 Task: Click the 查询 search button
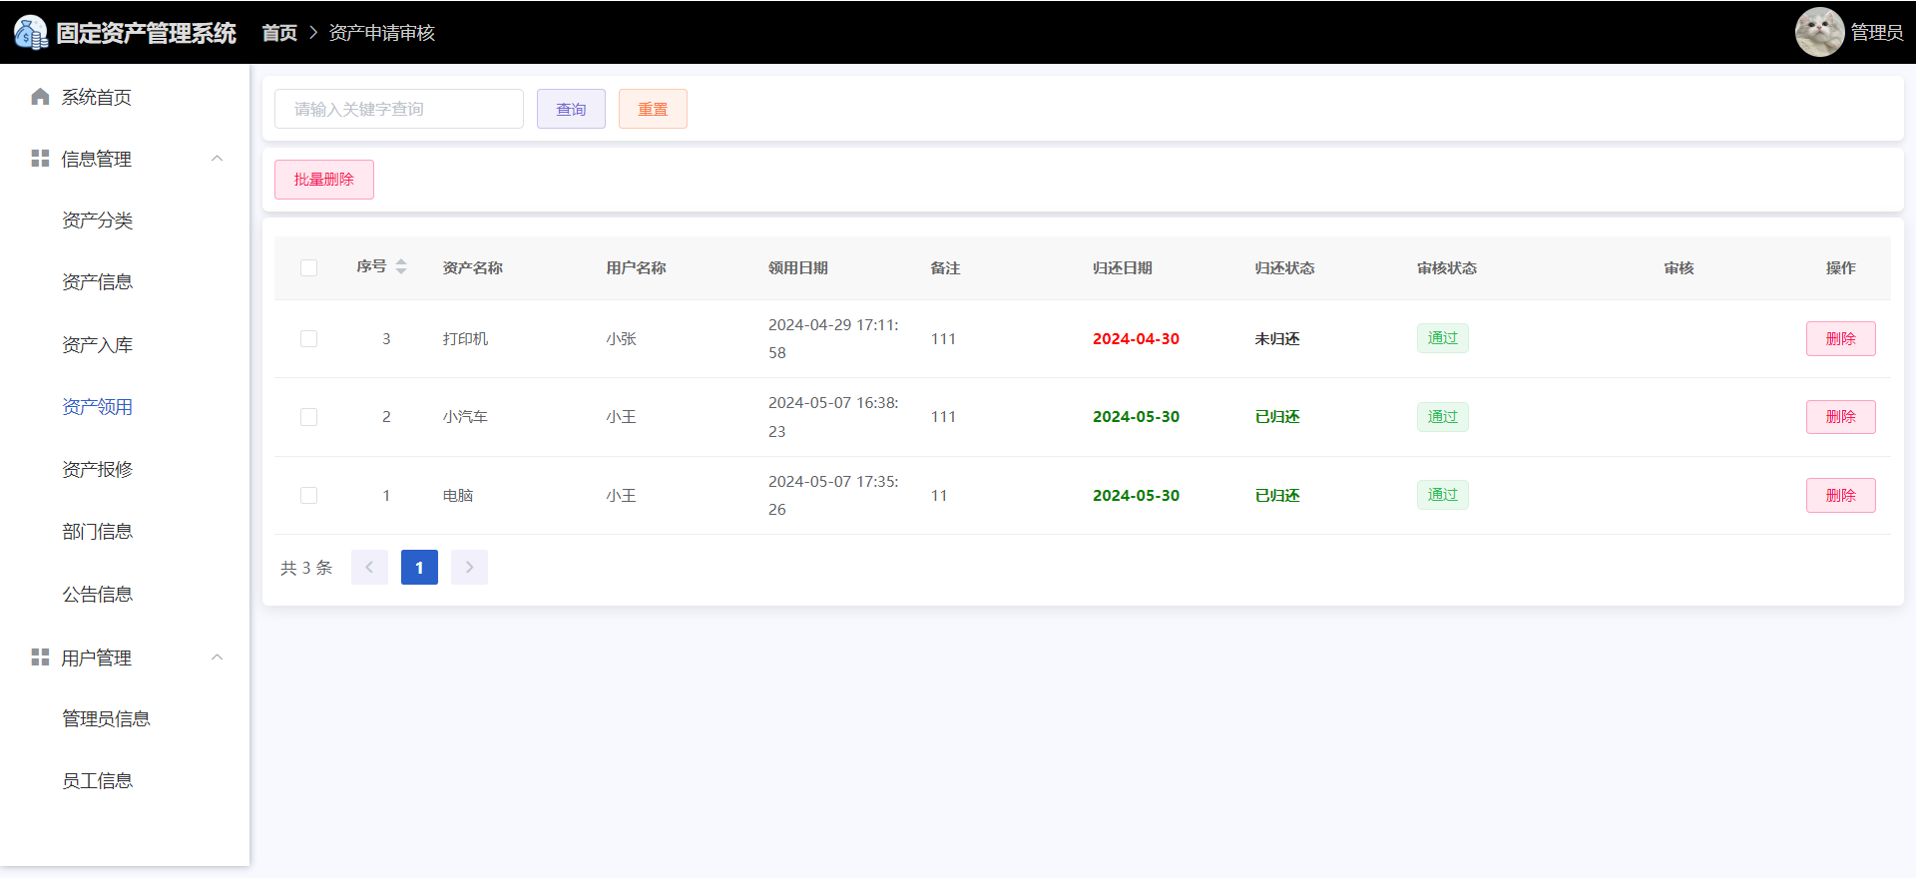[x=571, y=109]
